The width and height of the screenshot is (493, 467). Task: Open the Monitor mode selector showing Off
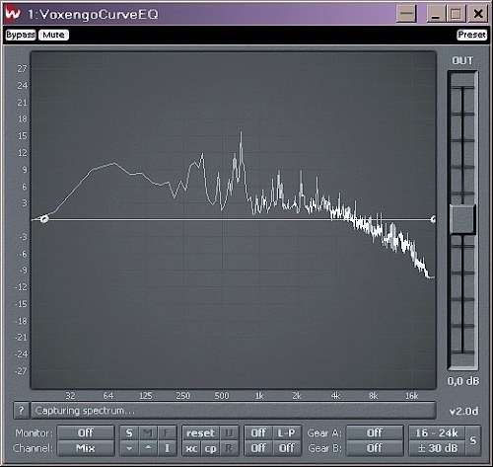click(x=86, y=432)
